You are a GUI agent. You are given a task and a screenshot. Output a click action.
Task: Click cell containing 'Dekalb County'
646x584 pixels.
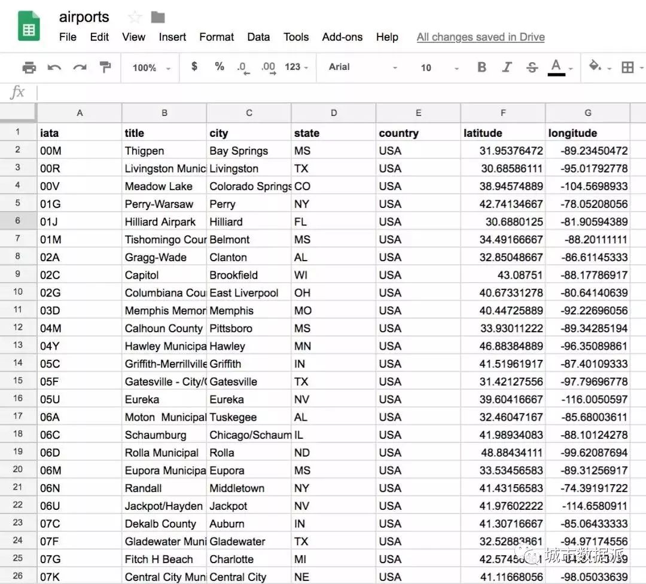coord(164,524)
